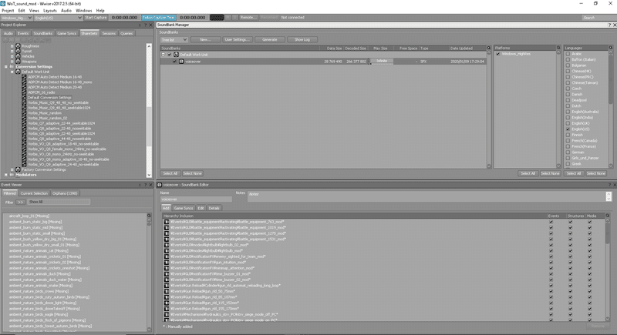Viewport: 617px width, 335px height.
Task: Check the Finnish language checkbox
Action: point(568,135)
